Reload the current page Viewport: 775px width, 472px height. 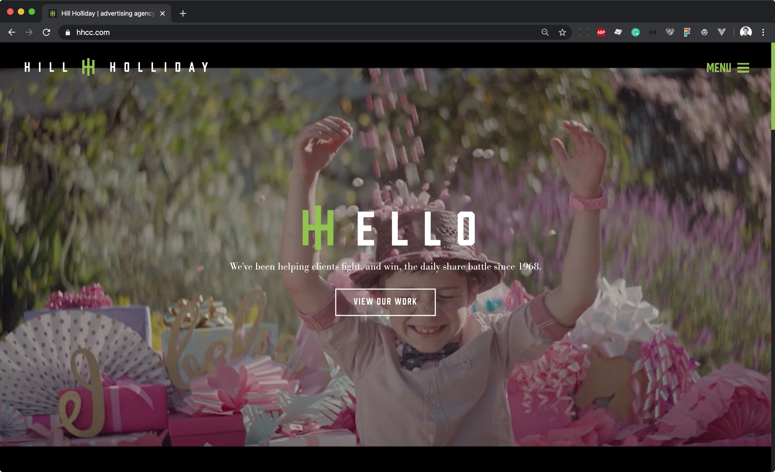point(46,32)
